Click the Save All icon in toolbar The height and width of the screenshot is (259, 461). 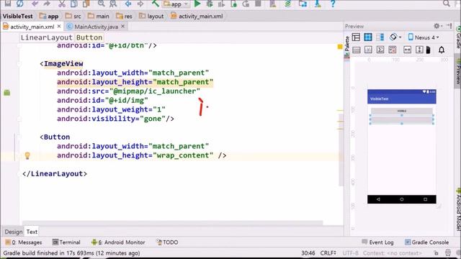pyautogui.click(x=8, y=4)
